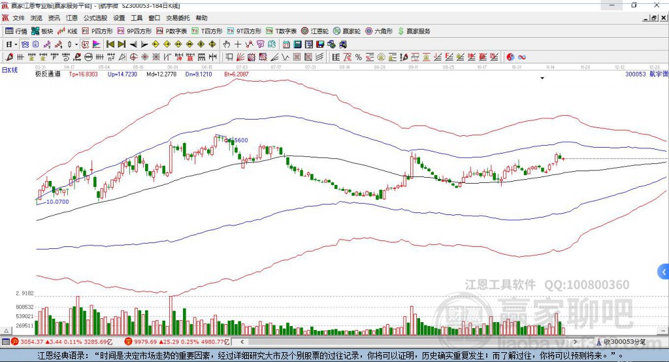669x362 pixels.
Task: Click the blue infinity symbol icon
Action: coord(522,58)
